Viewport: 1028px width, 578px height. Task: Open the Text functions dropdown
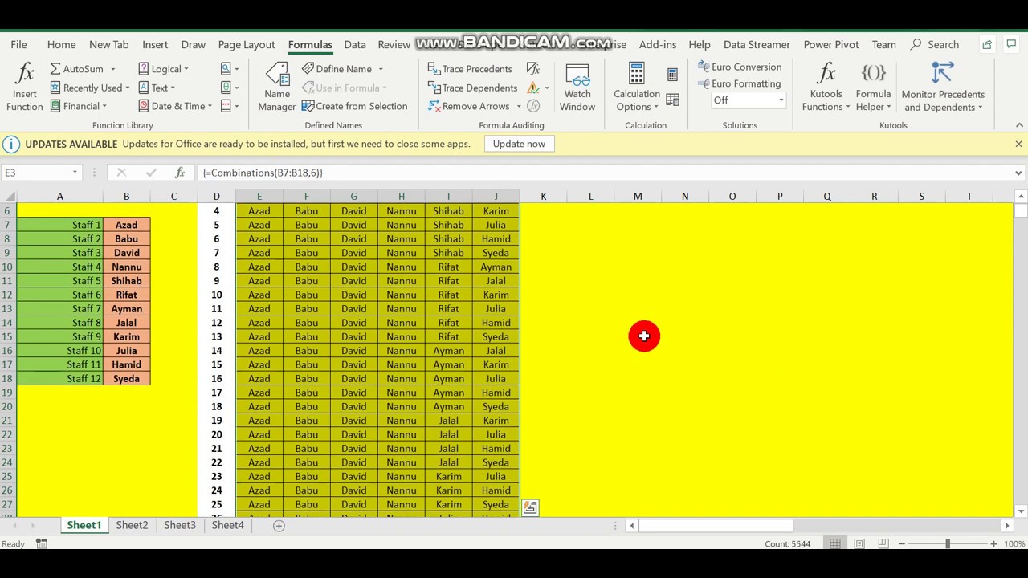[x=157, y=88]
